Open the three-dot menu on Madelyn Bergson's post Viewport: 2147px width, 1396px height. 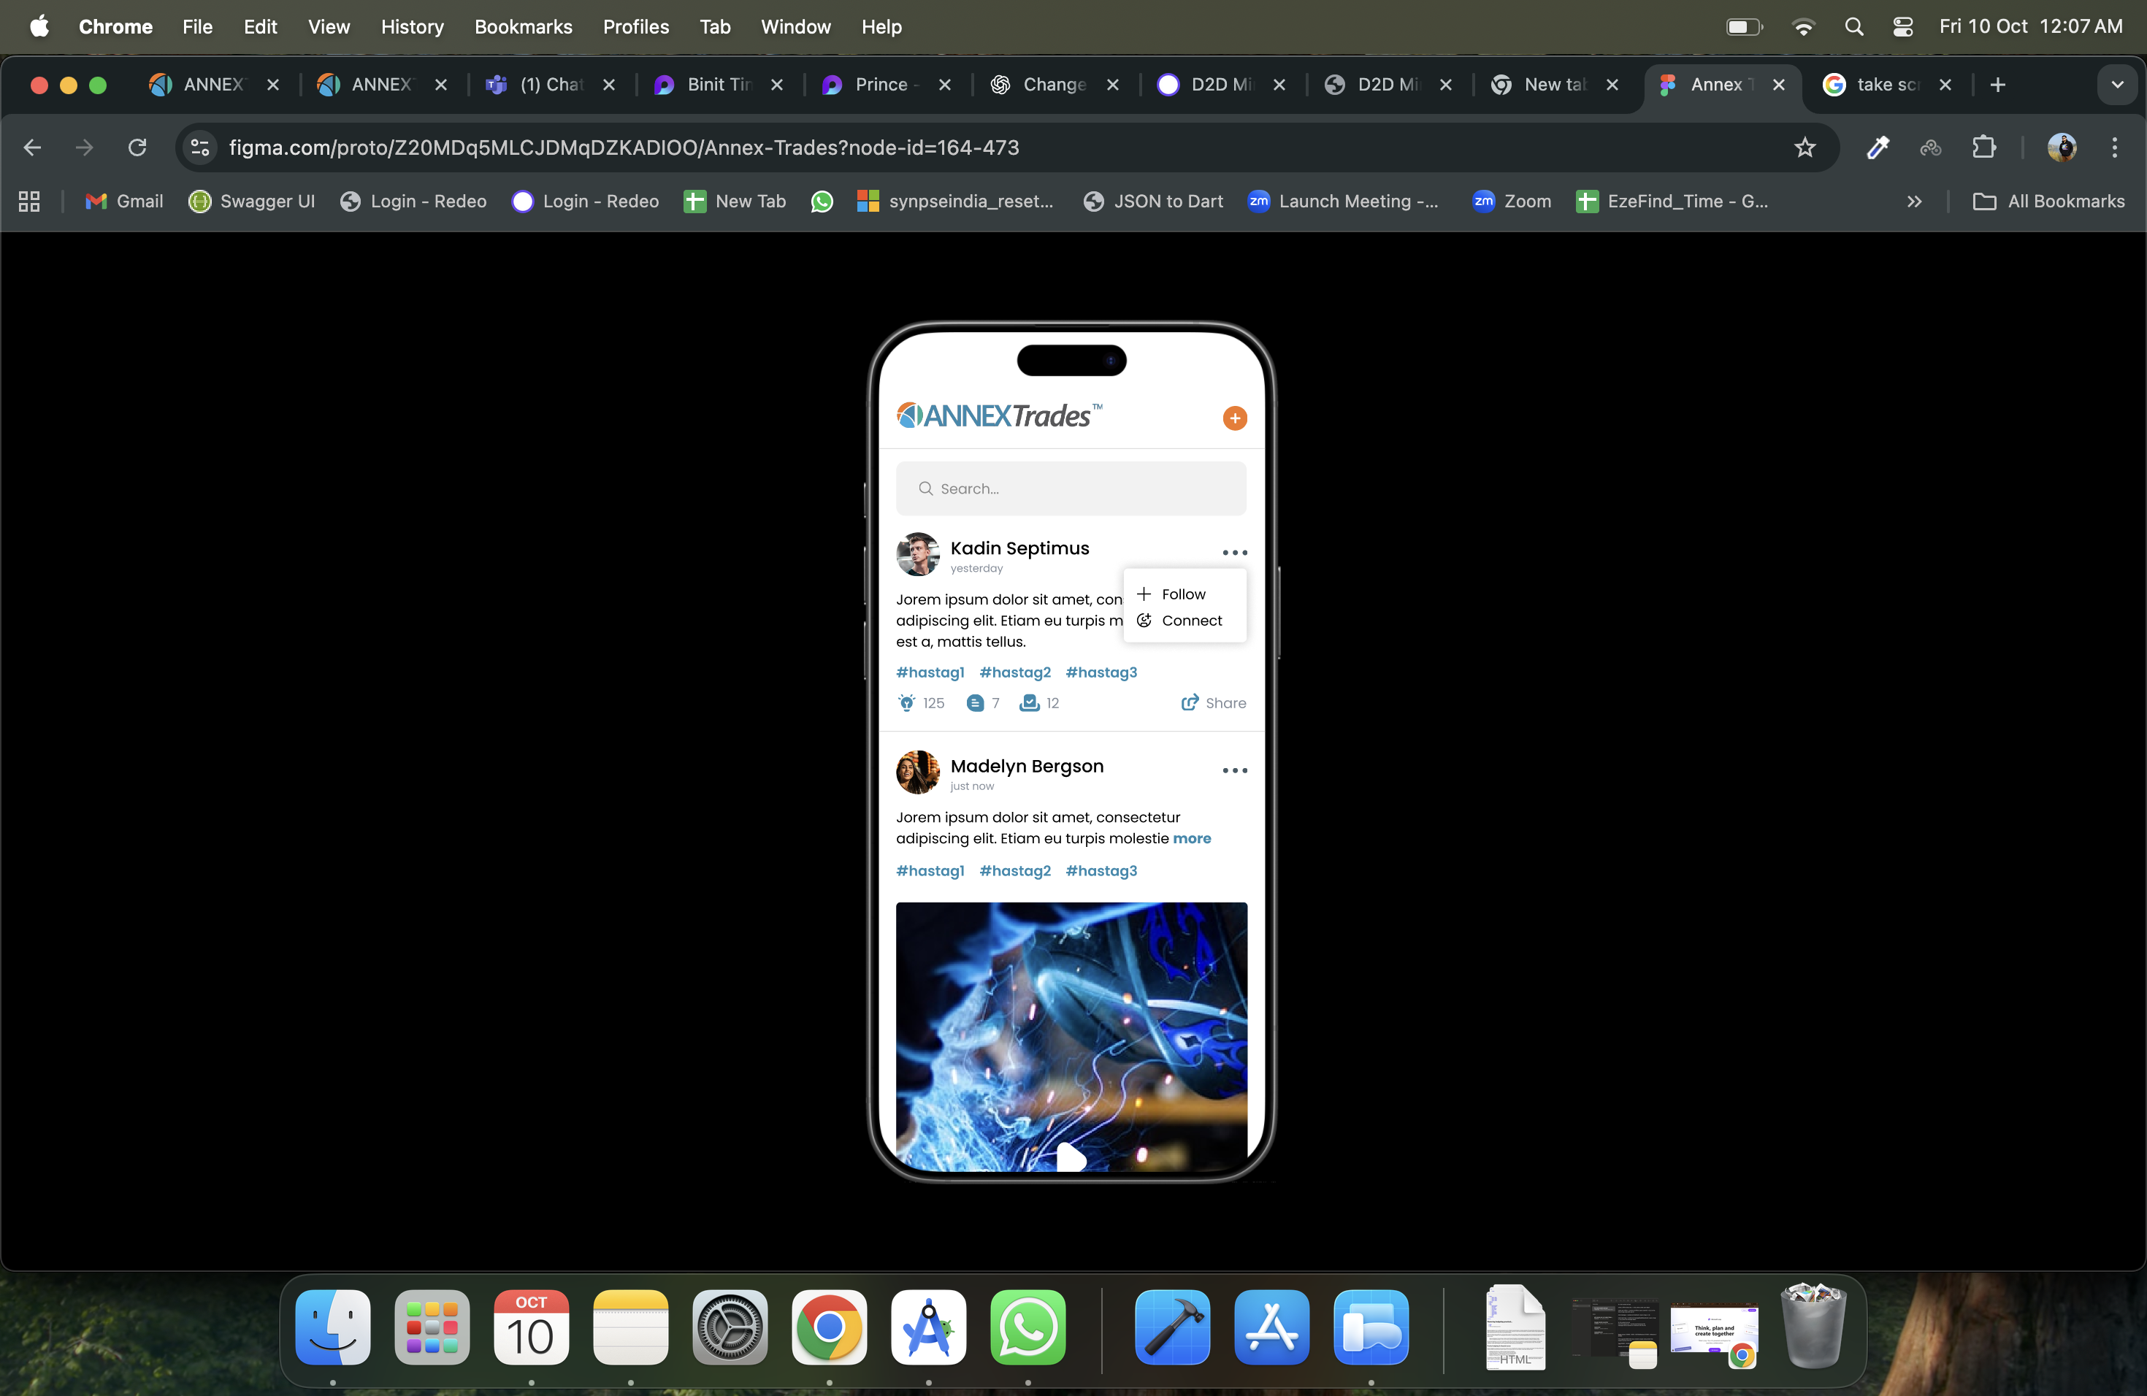1234,770
